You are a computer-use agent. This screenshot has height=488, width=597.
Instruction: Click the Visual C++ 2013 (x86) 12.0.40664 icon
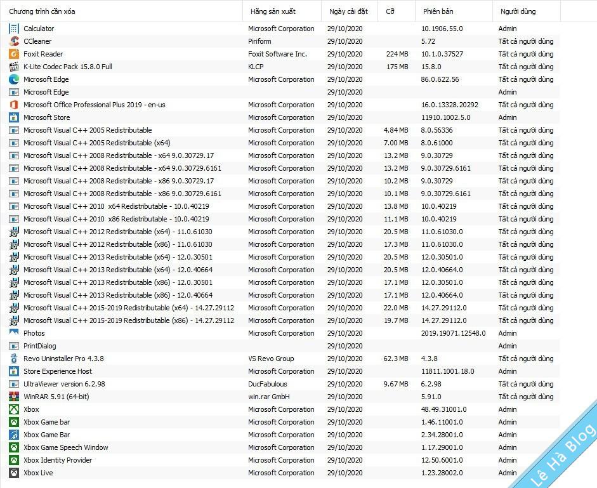pyautogui.click(x=14, y=295)
